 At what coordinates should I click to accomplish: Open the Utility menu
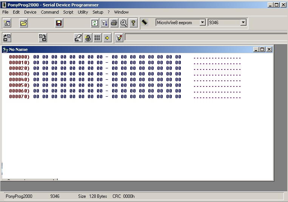click(83, 12)
